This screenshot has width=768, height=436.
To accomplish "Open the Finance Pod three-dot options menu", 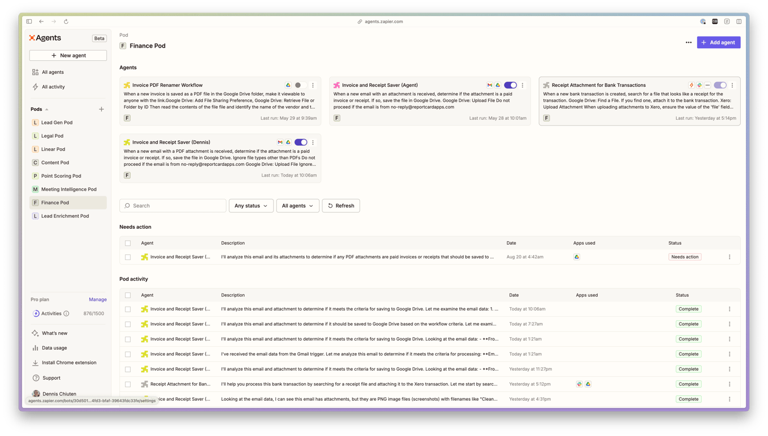I will click(689, 43).
